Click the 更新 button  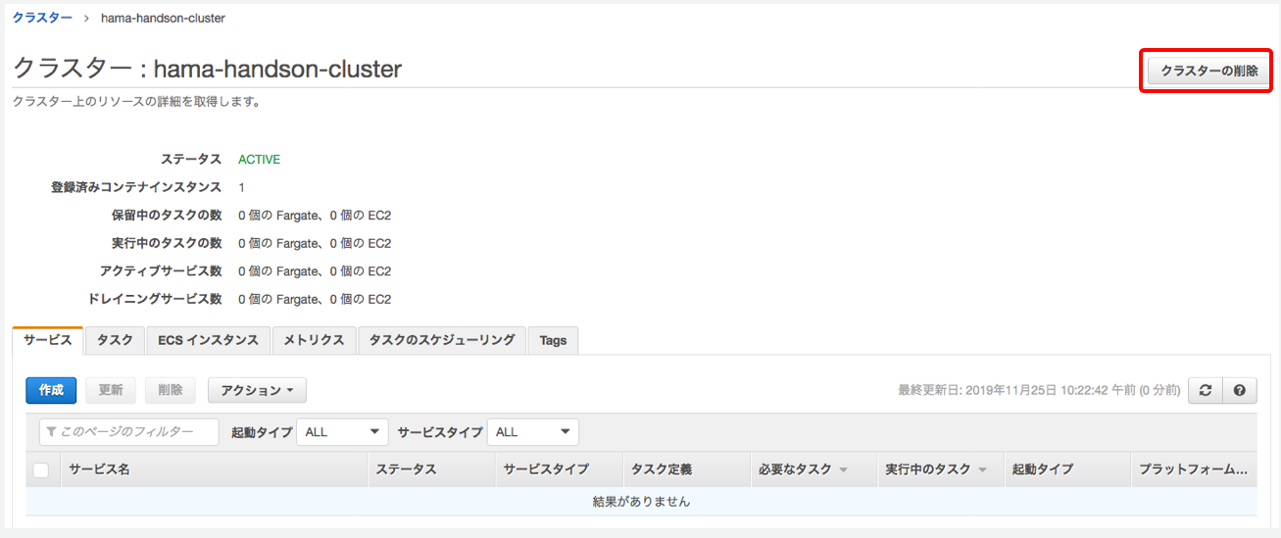pyautogui.click(x=111, y=390)
